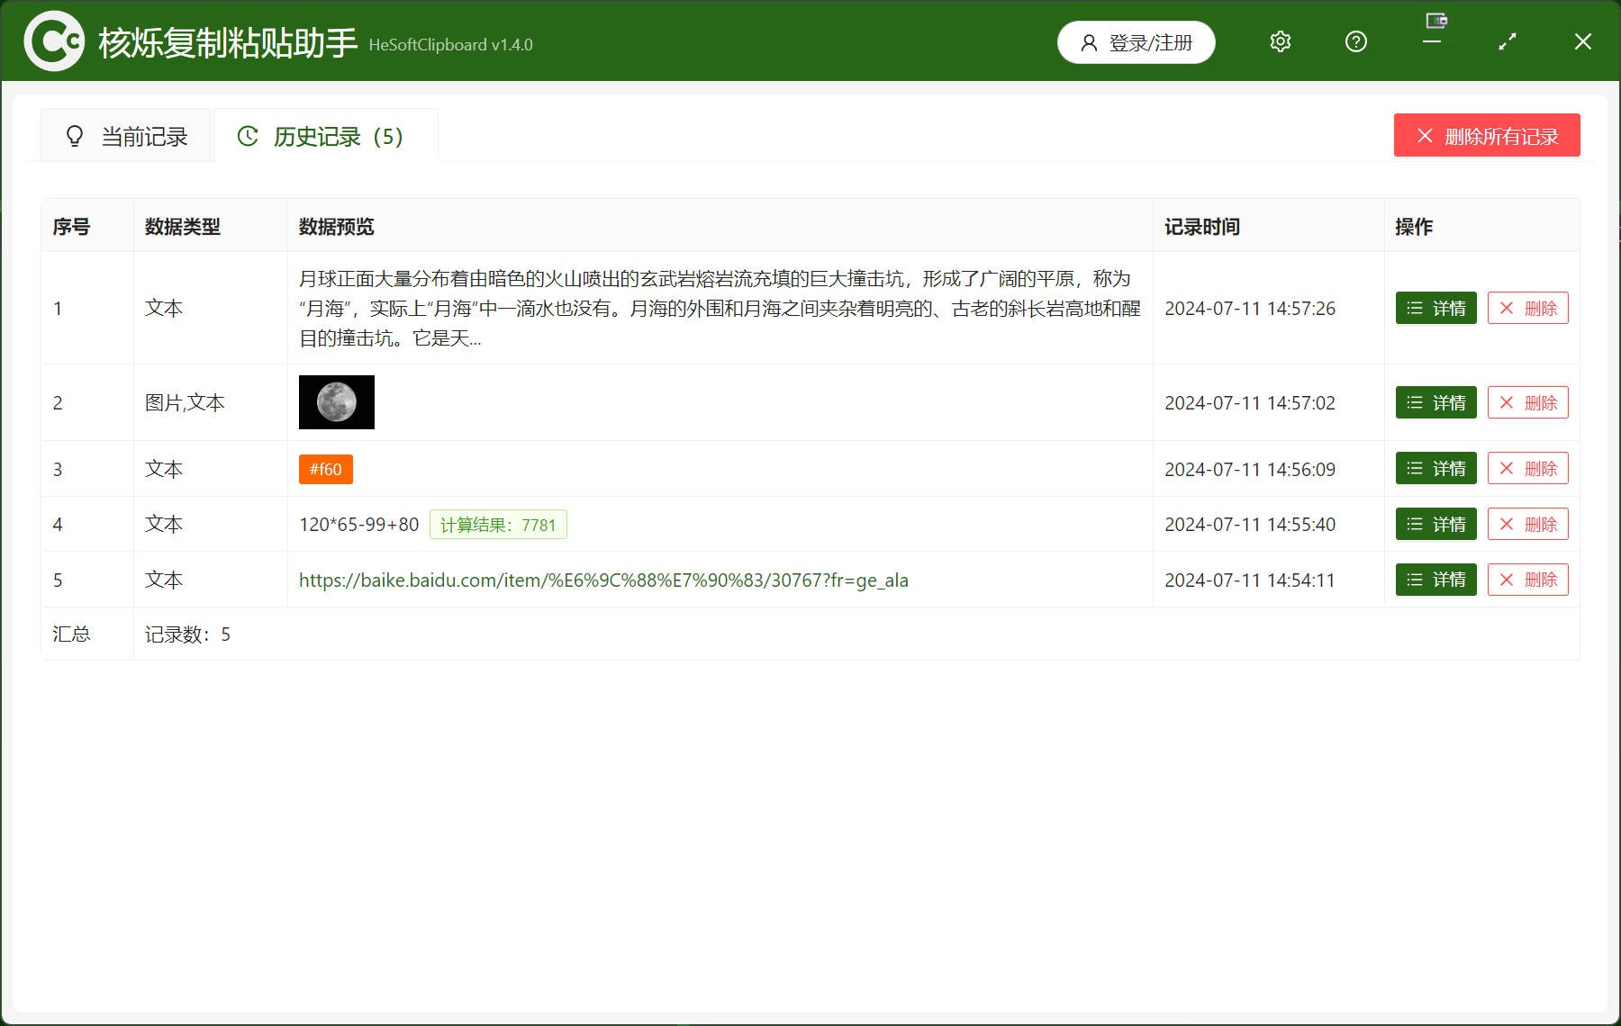Viewport: 1621px width, 1026px height.
Task: Delete the 120*65-99+80 calculation record
Action: (x=1527, y=525)
